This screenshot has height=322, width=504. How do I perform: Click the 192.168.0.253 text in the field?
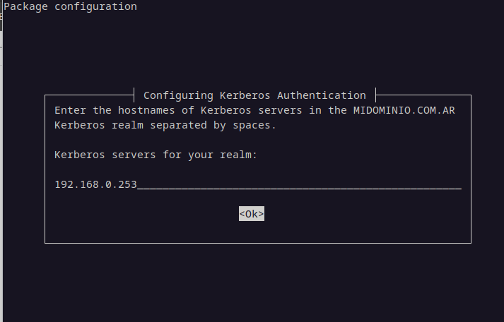96,184
